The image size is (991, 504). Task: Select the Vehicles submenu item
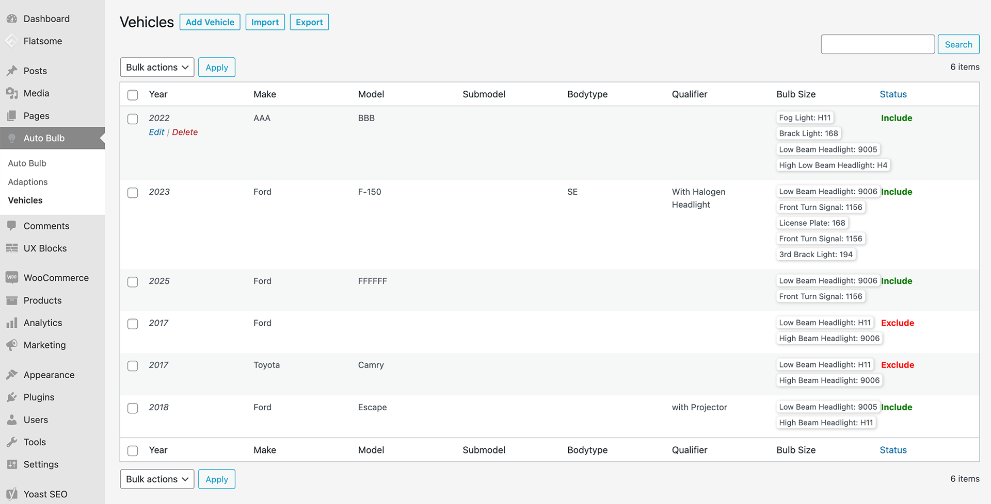(x=25, y=200)
